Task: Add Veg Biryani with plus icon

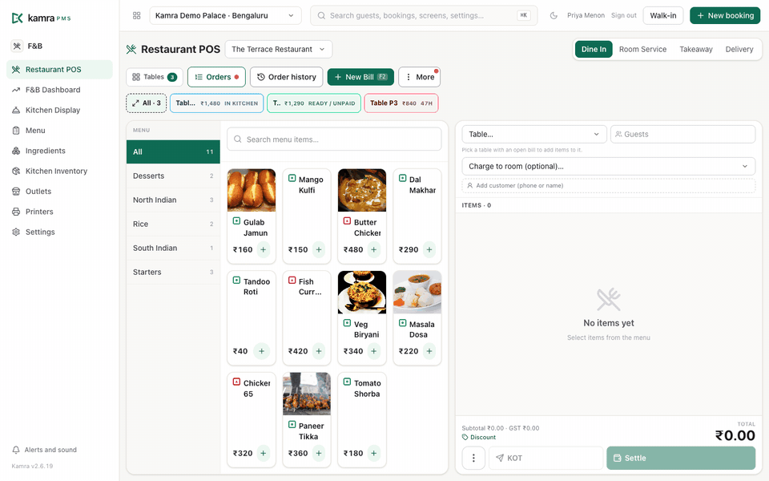Action: click(x=374, y=351)
